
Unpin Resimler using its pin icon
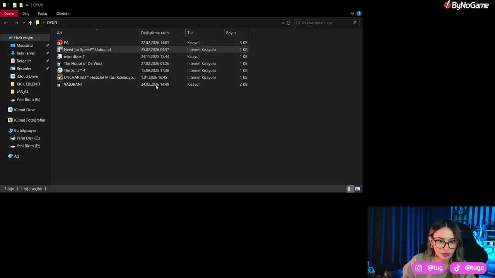(x=48, y=69)
